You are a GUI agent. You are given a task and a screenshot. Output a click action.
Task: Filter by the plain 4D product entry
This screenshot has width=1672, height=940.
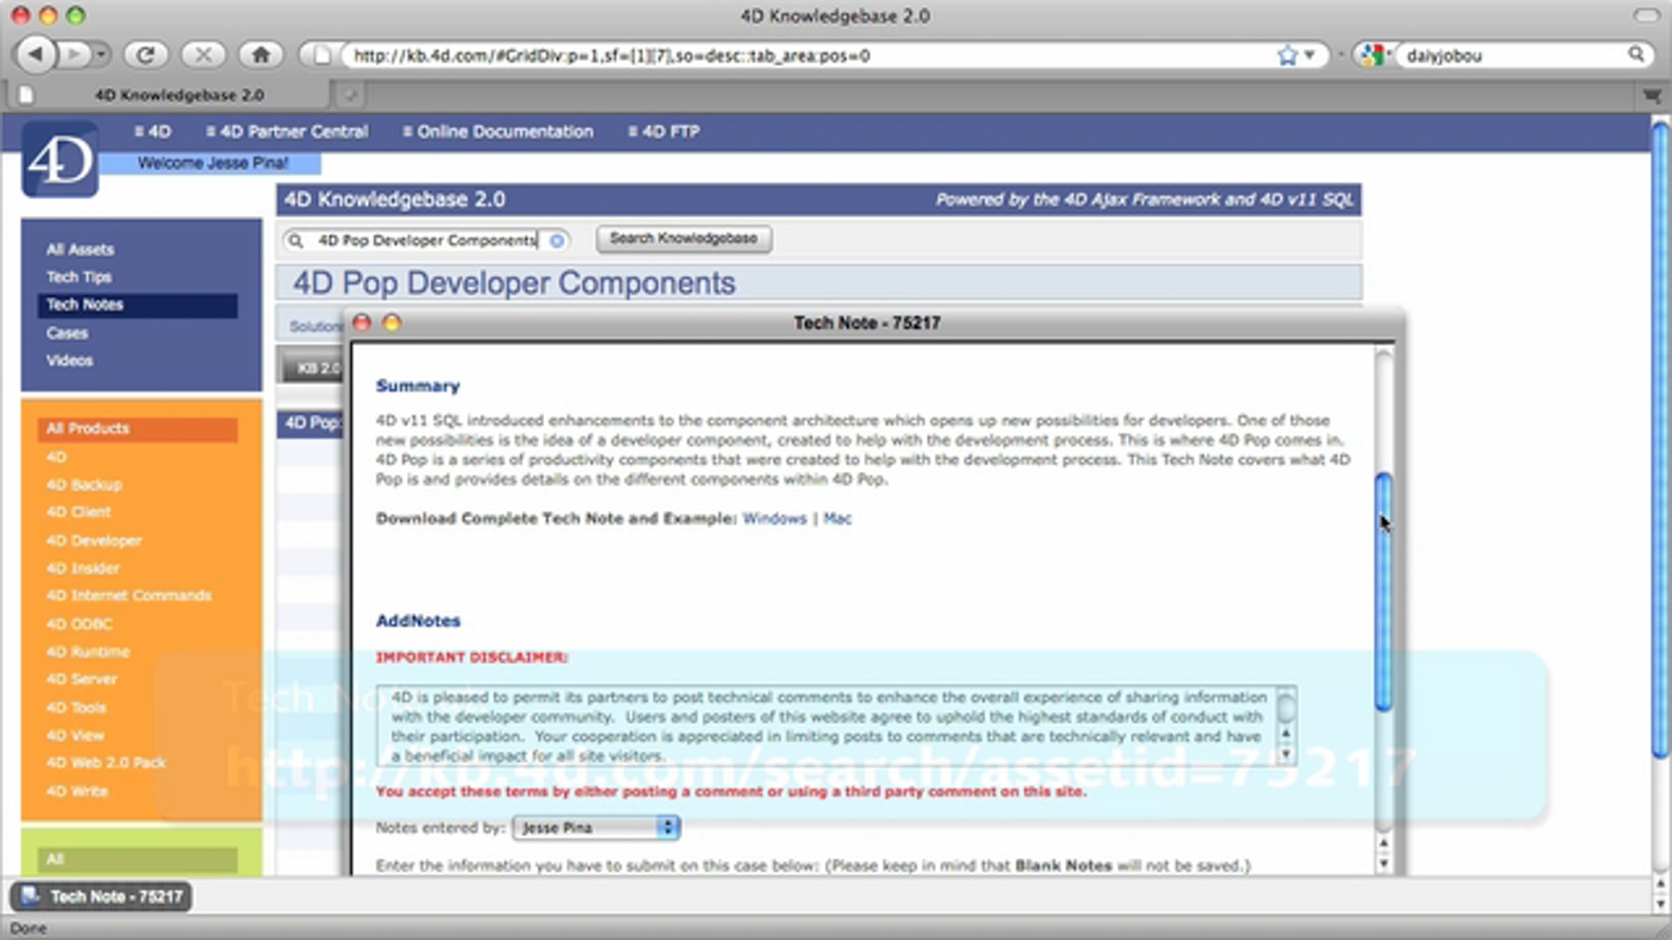[x=57, y=457]
